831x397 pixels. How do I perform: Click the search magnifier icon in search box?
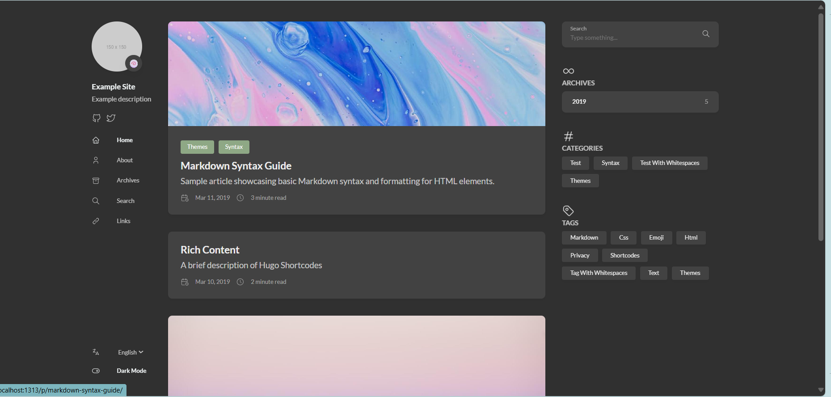click(706, 34)
